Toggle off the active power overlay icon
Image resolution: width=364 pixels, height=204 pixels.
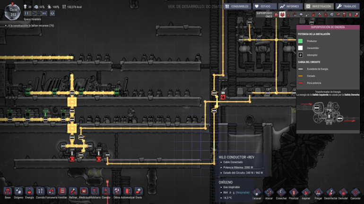282,15
